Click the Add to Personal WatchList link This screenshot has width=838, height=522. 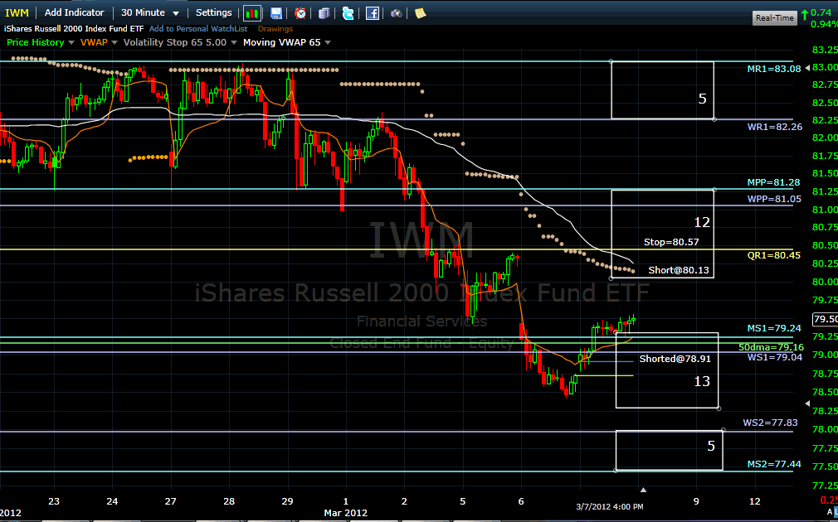coord(198,29)
